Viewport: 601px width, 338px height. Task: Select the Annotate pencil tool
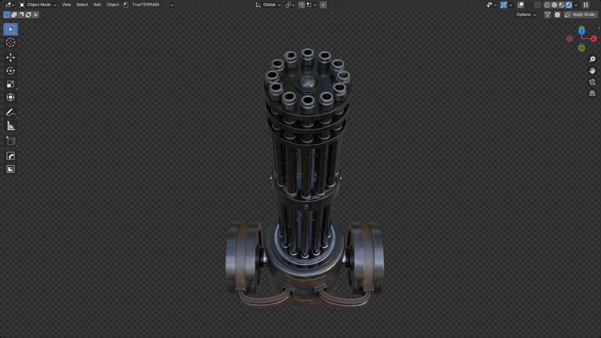coord(11,113)
